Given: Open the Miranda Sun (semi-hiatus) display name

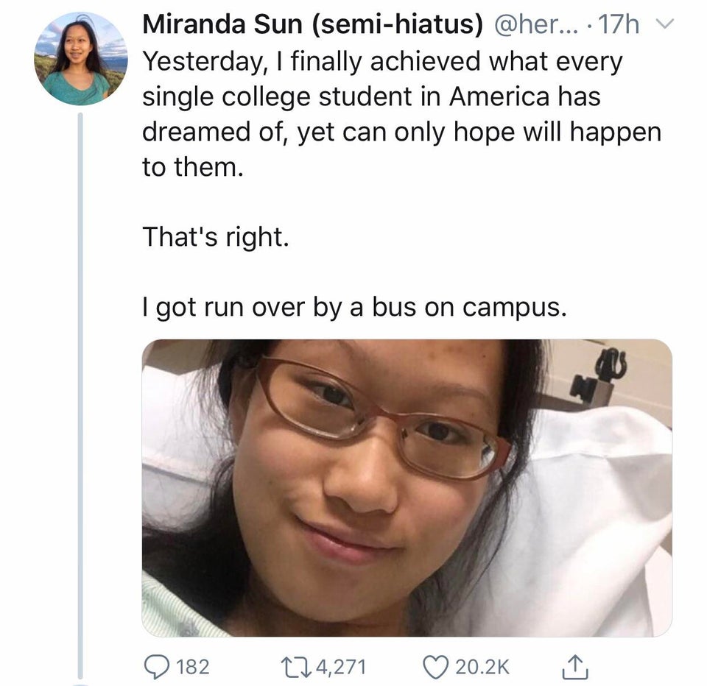Looking at the screenshot, I should (312, 25).
